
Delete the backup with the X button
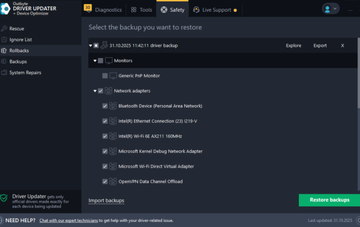click(342, 46)
